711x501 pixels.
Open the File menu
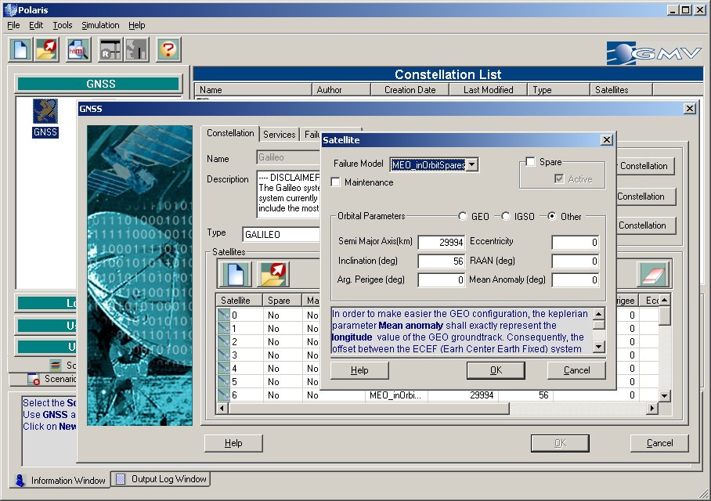tap(13, 25)
